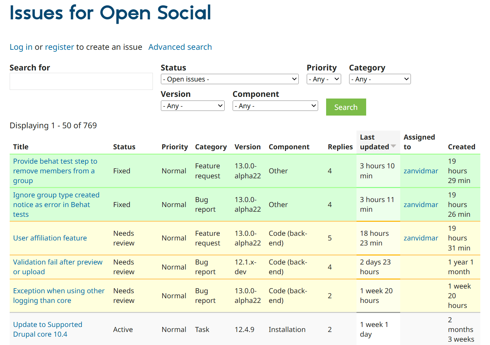Open the Status dropdown filter
Viewport: 490px width, 345px height.
click(229, 79)
